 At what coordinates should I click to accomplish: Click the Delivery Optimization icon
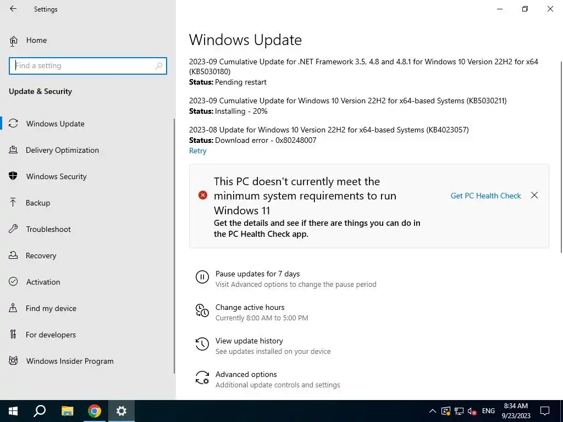pos(13,150)
